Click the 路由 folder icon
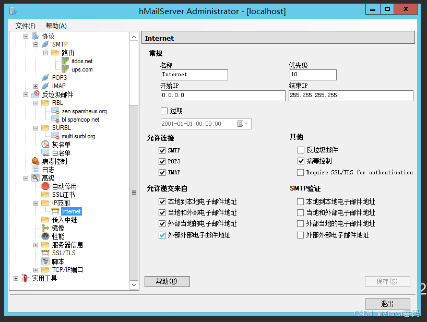This screenshot has width=427, height=322. [55, 53]
